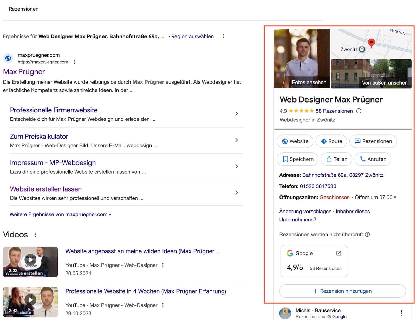The width and height of the screenshot is (416, 320).
Task: Expand the Impressum - MP-Webdesign chevron
Action: 237,166
